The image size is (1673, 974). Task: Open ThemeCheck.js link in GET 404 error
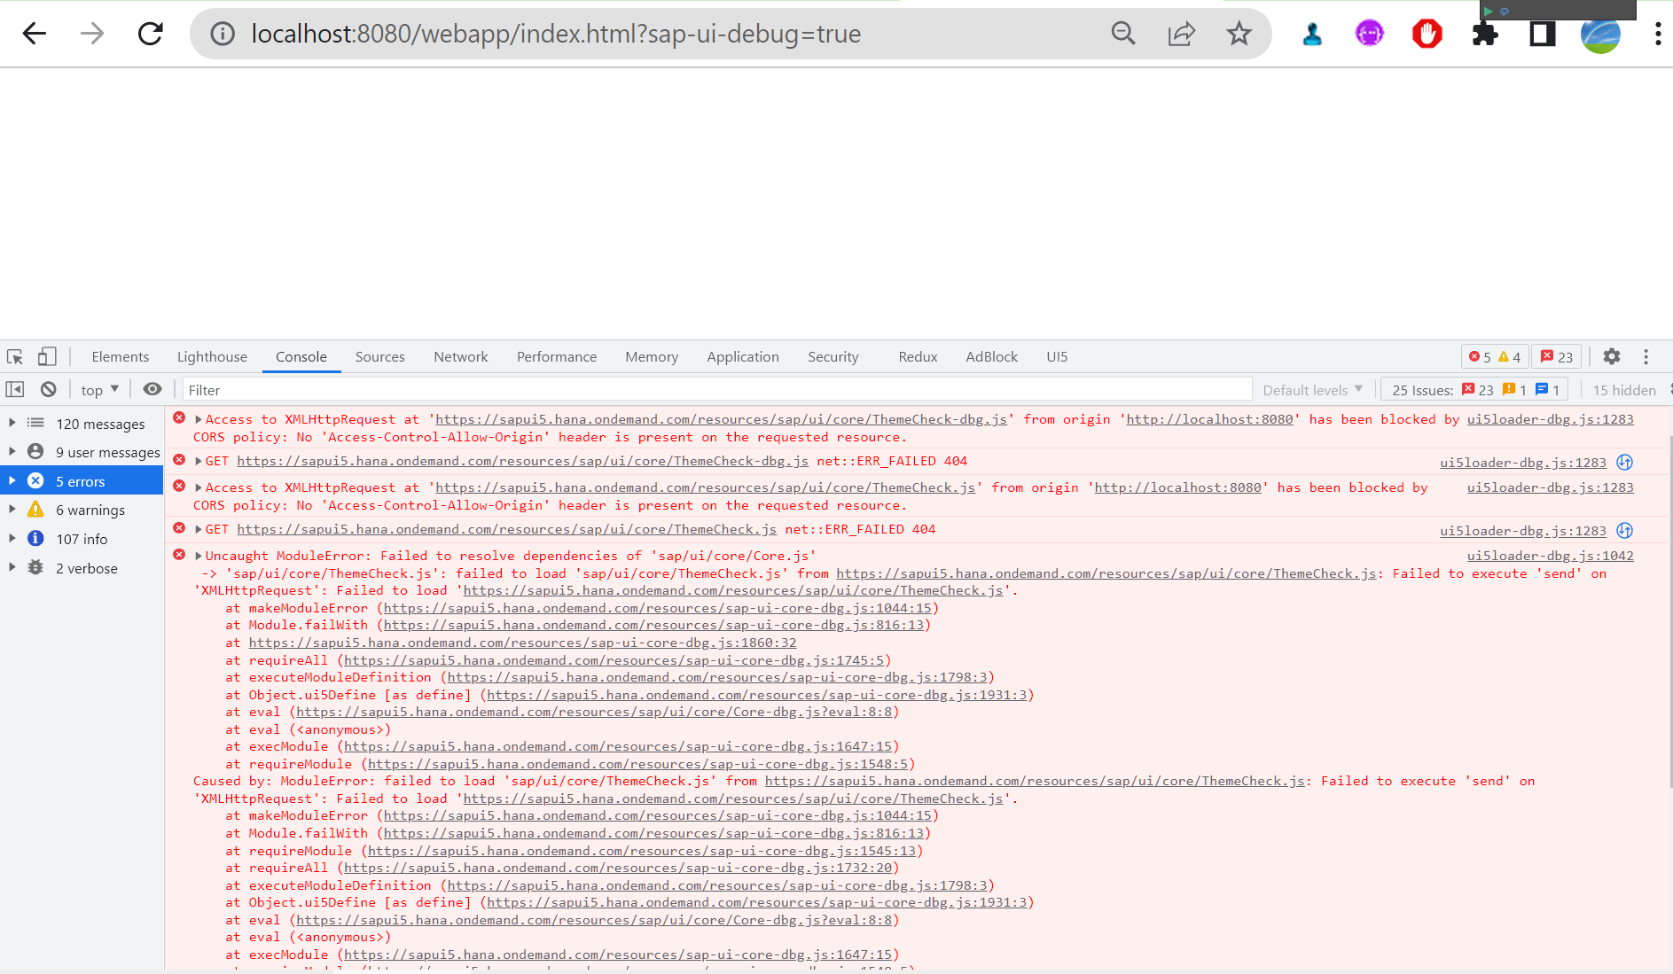click(506, 529)
